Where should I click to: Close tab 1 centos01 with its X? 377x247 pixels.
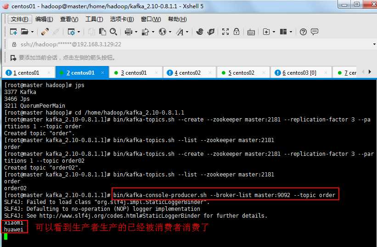49,72
